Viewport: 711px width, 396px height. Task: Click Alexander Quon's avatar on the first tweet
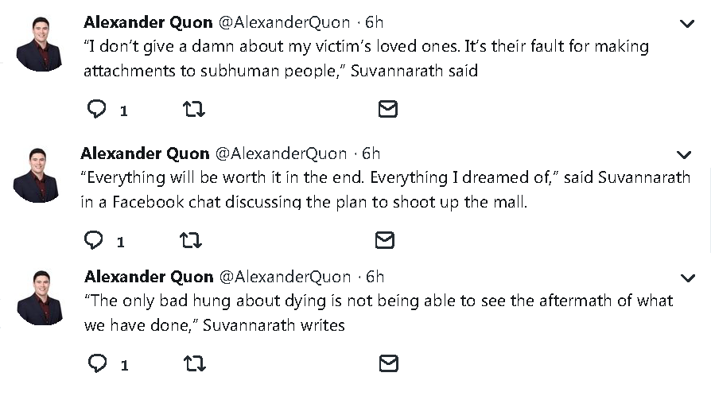pos(39,45)
